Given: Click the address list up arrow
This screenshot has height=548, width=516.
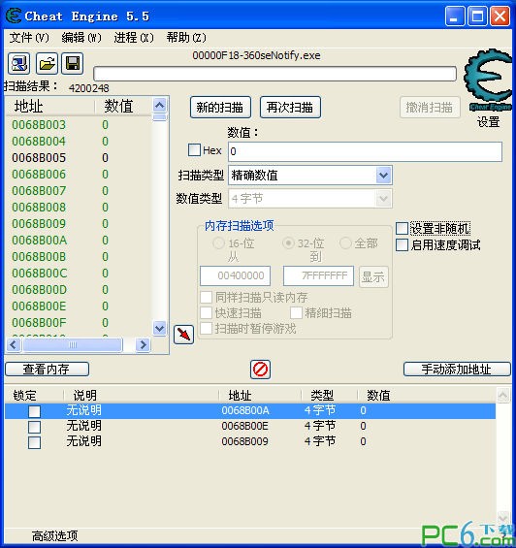Looking at the screenshot, I should (x=160, y=105).
